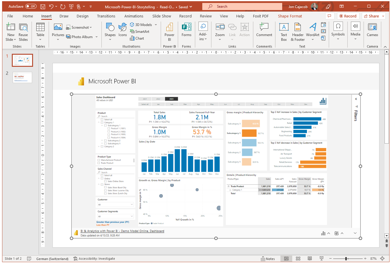The width and height of the screenshot is (391, 263).
Task: Open the Design ribbon tab
Action: tap(82, 16)
